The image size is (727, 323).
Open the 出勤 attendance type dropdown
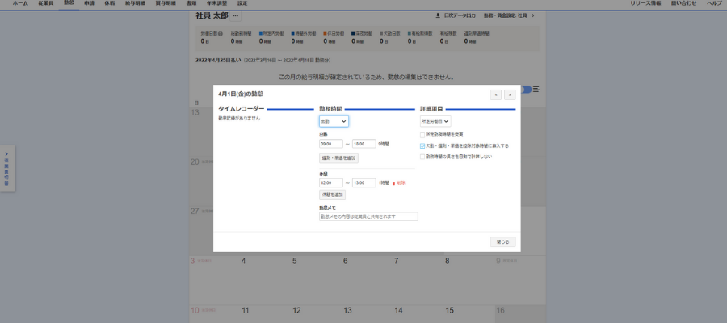pos(334,121)
